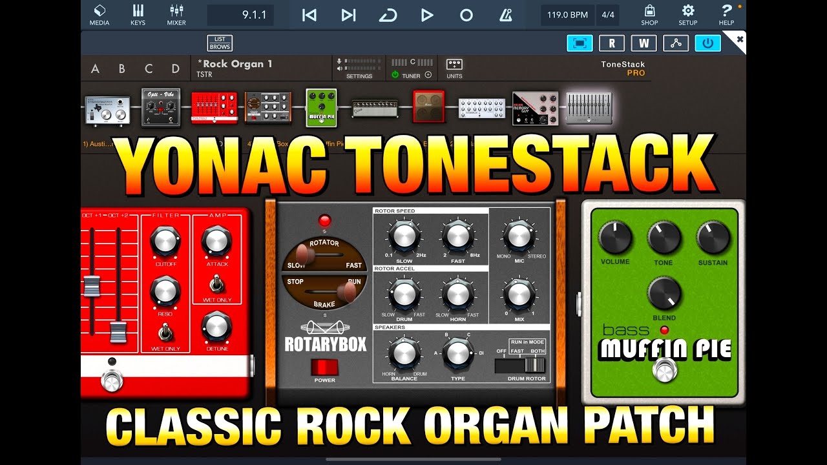Click the Muffin Pie Blend knob
This screenshot has height=465, width=827.
click(x=664, y=293)
